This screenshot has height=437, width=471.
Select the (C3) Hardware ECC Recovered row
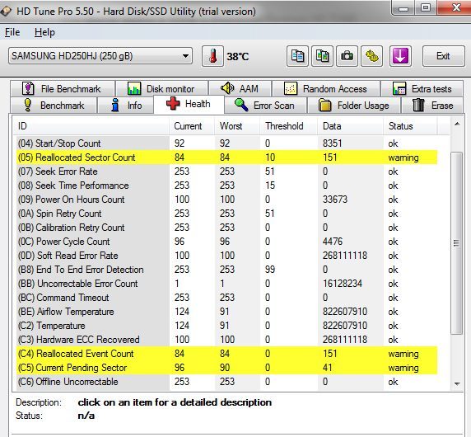pos(227,339)
